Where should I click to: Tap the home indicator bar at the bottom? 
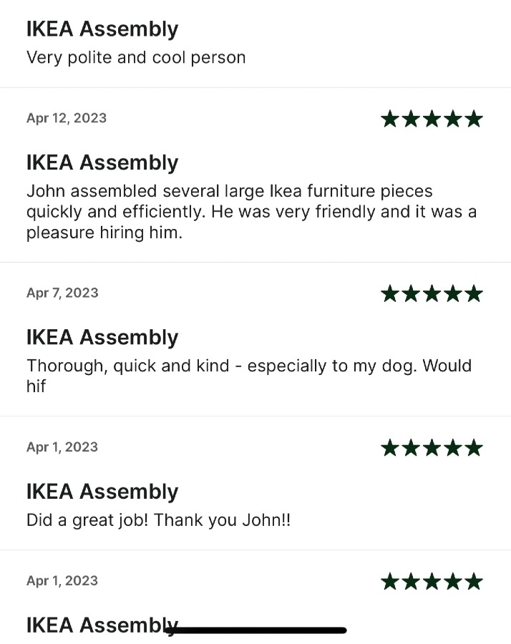coord(255,630)
